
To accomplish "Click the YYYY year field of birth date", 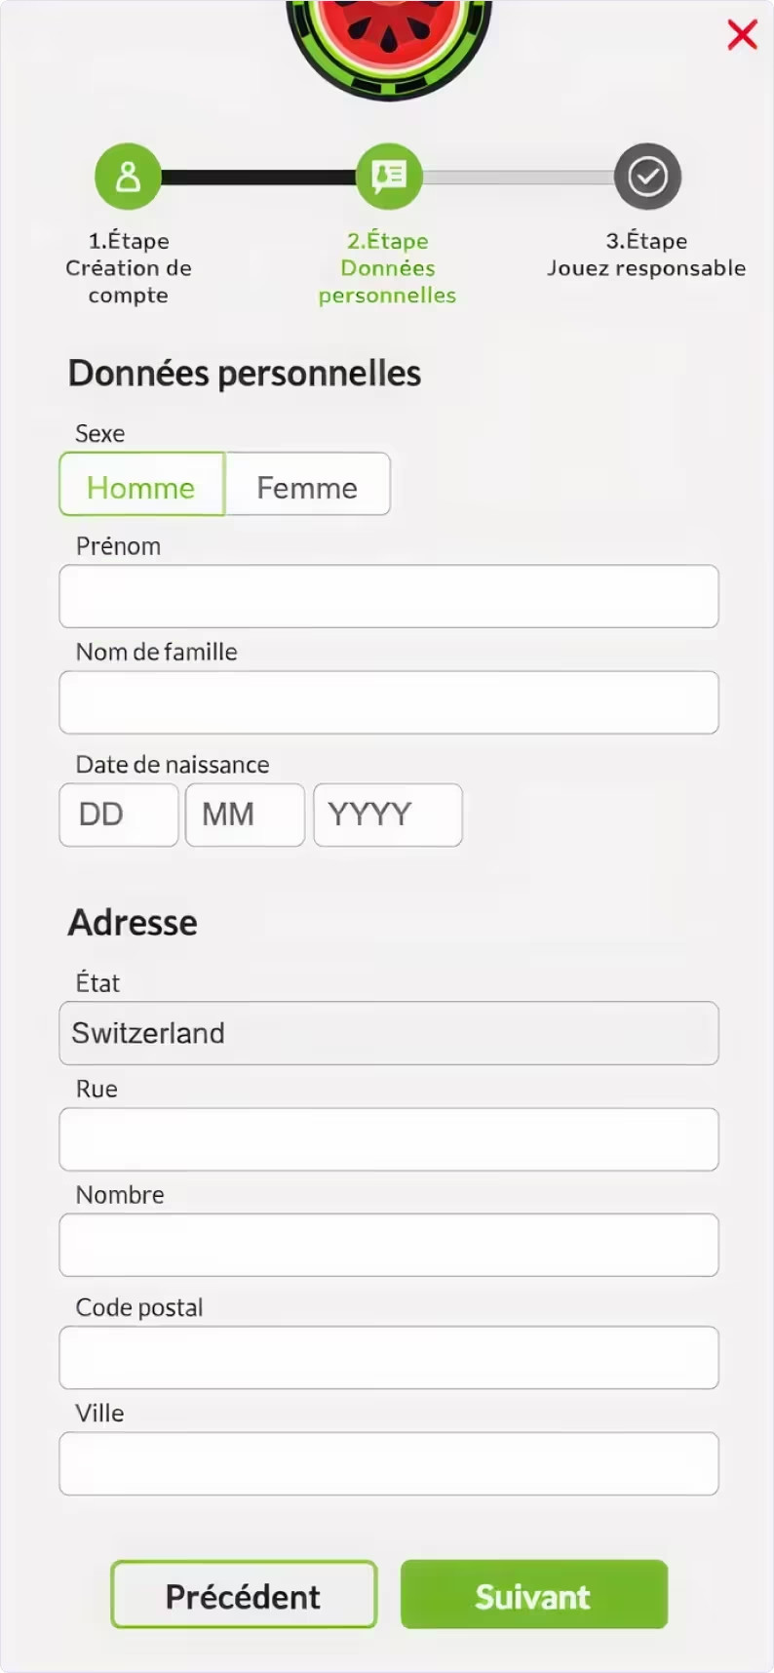I will (x=387, y=815).
